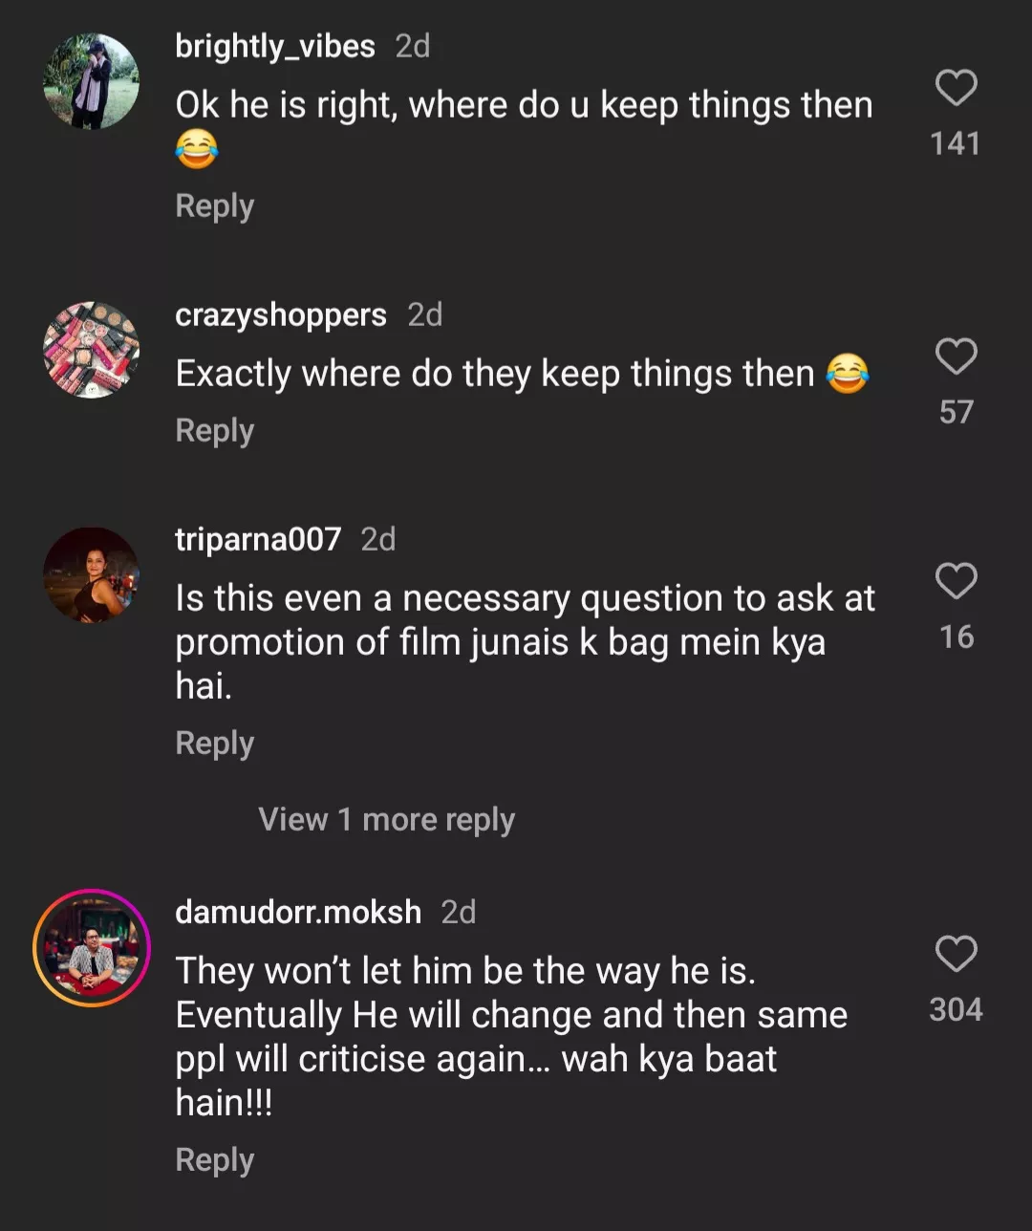Viewport: 1032px width, 1231px height.
Task: Open brightly_vibes profile picture
Action: (x=92, y=81)
